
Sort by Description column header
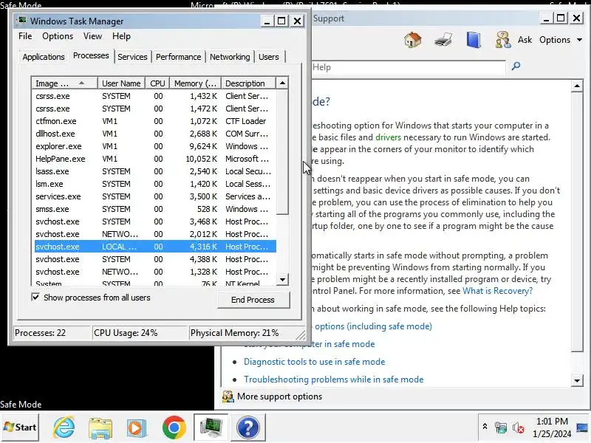coord(249,83)
